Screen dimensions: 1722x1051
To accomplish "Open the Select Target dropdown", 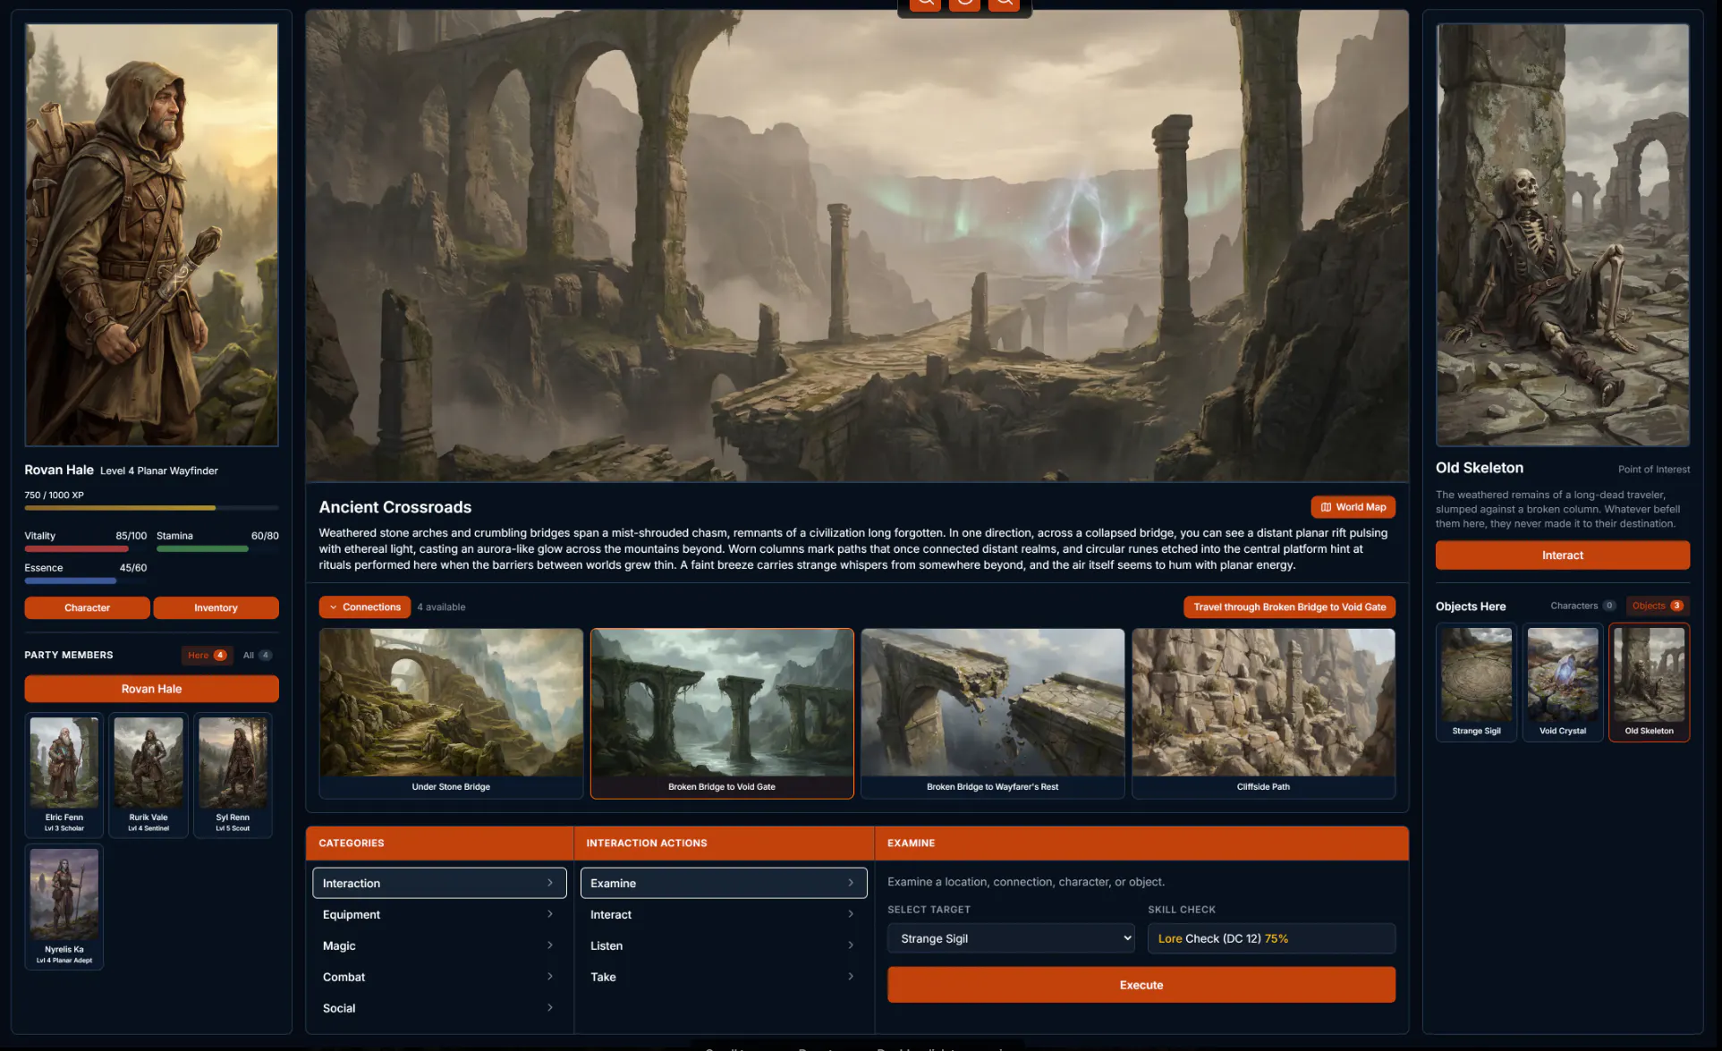I will tap(1011, 938).
